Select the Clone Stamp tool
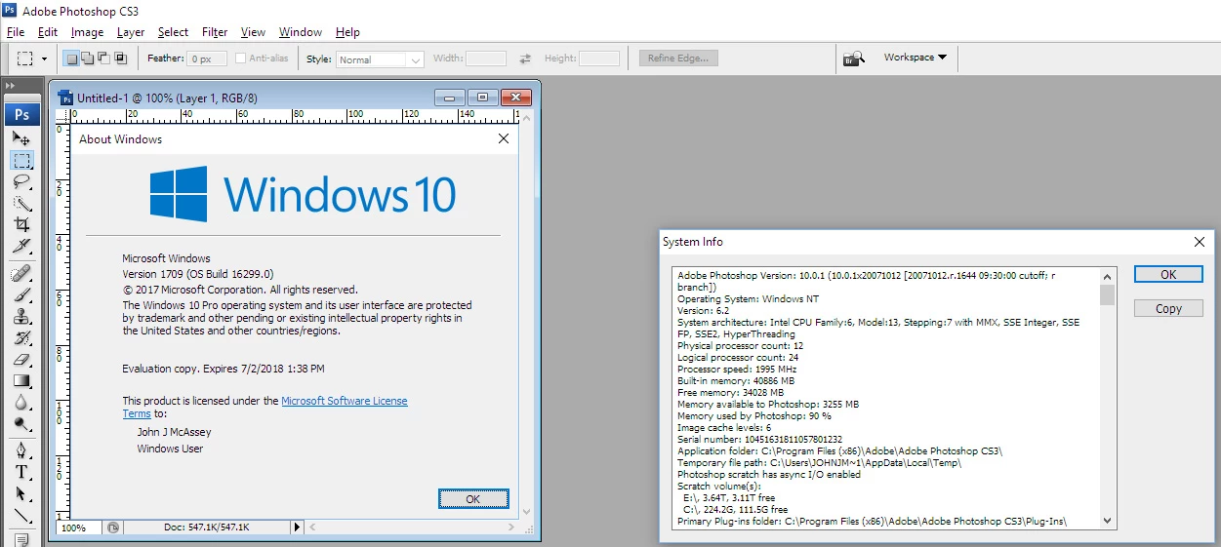Screen dimensions: 1221x547 [x=21, y=316]
